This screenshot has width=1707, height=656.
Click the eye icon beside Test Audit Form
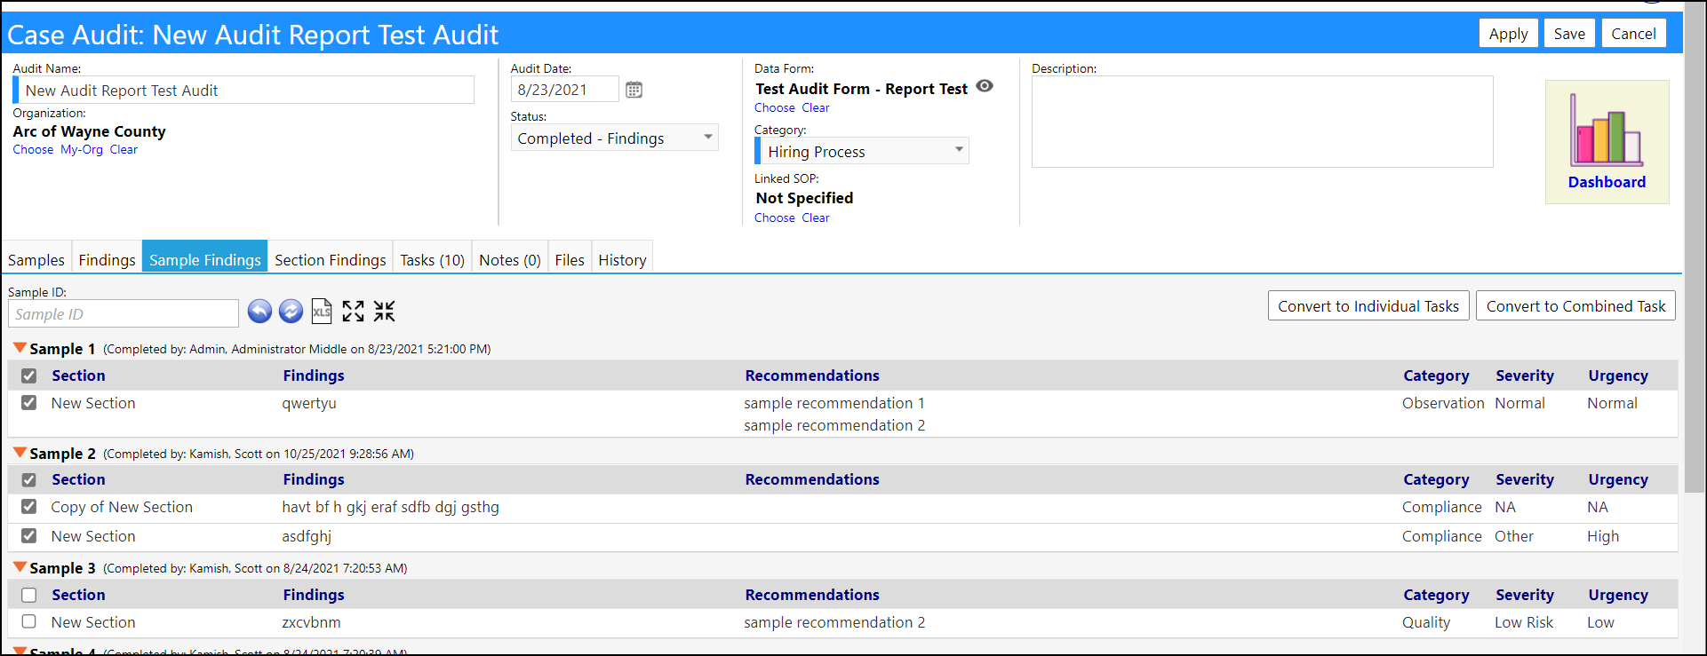click(x=985, y=86)
